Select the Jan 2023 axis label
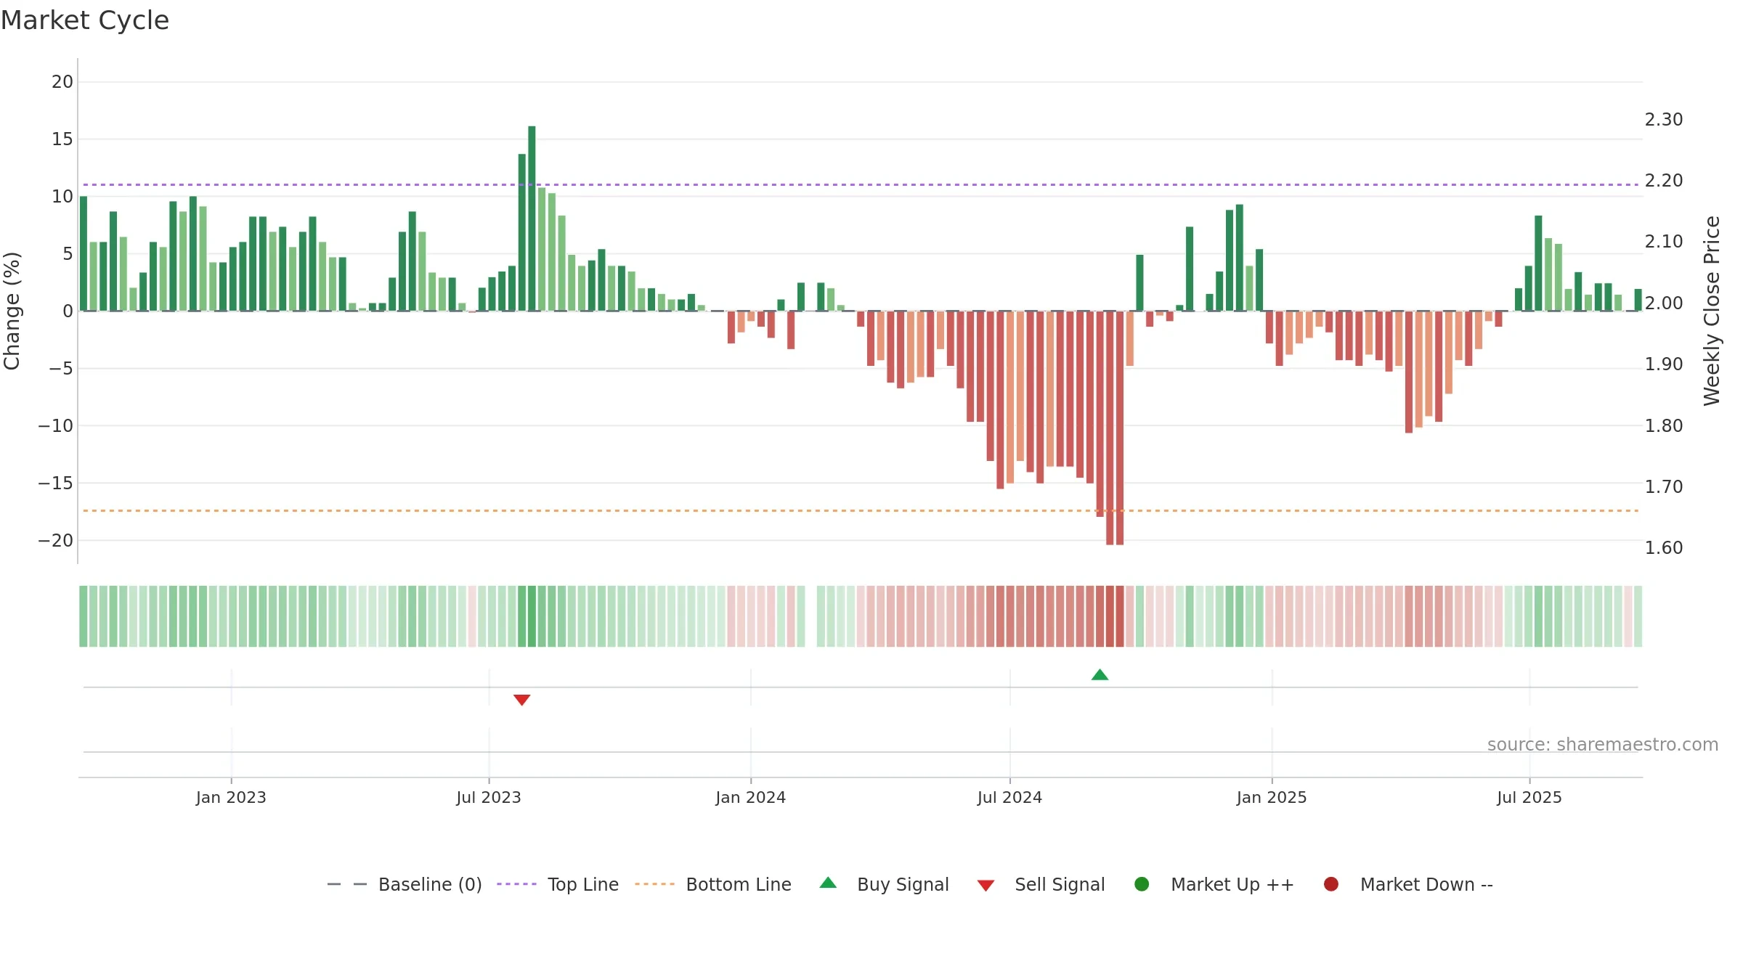This screenshot has width=1743, height=980. click(231, 797)
